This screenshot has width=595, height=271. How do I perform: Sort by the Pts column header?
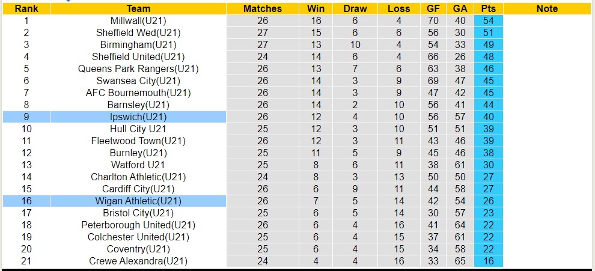[488, 8]
